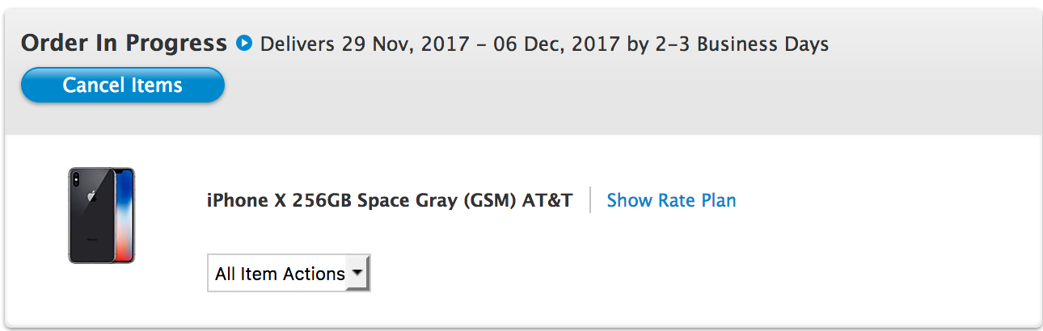Click the Order In Progress heading
The width and height of the screenshot is (1043, 331).
pyautogui.click(x=124, y=43)
